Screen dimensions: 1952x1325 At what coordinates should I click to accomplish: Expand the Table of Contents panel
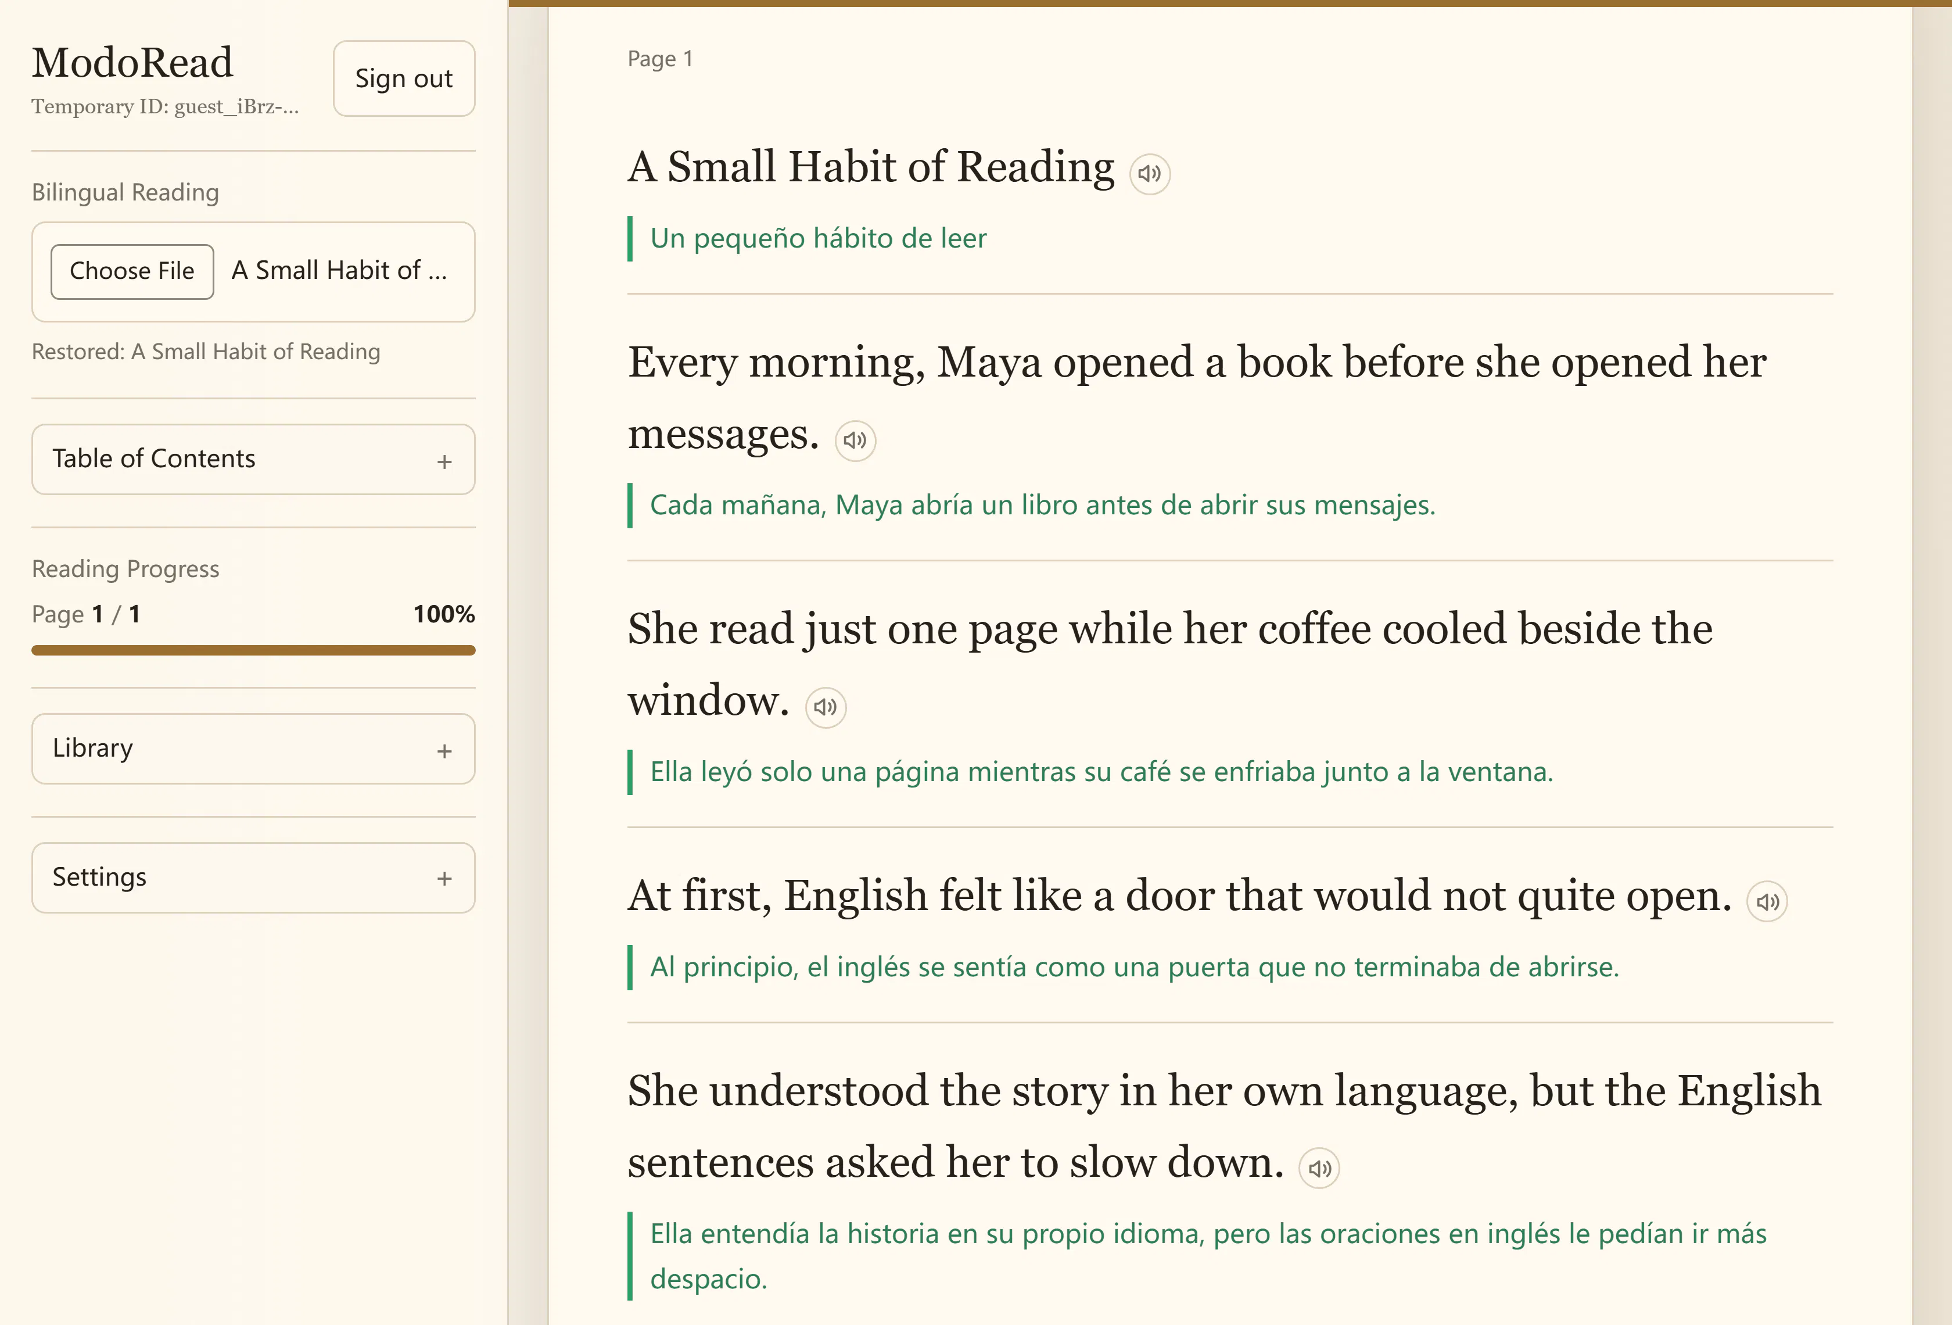click(253, 459)
